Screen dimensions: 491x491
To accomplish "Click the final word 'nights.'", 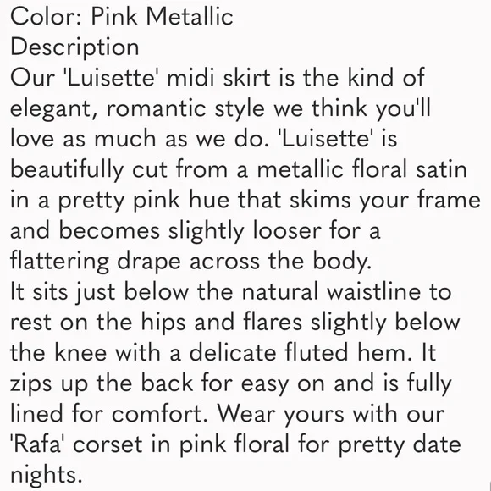I will (x=47, y=475).
